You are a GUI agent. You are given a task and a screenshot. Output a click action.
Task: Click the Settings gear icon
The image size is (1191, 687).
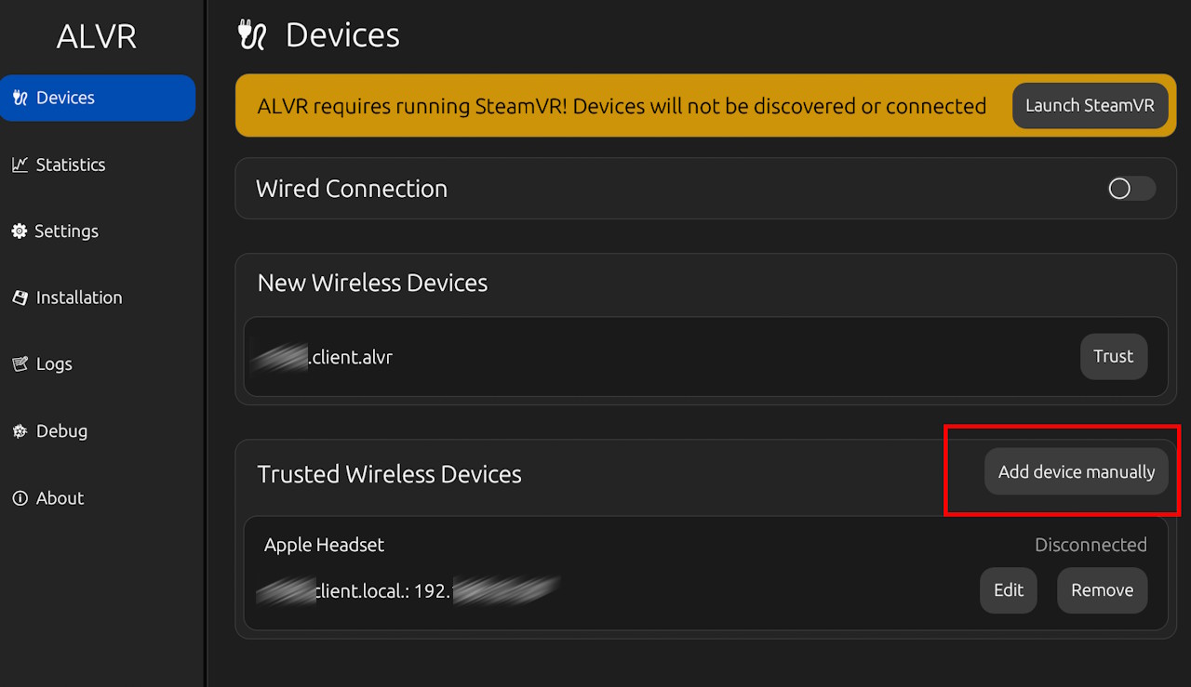point(20,231)
